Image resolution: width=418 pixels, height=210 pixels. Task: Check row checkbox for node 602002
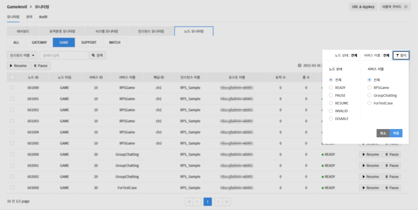click(12, 177)
